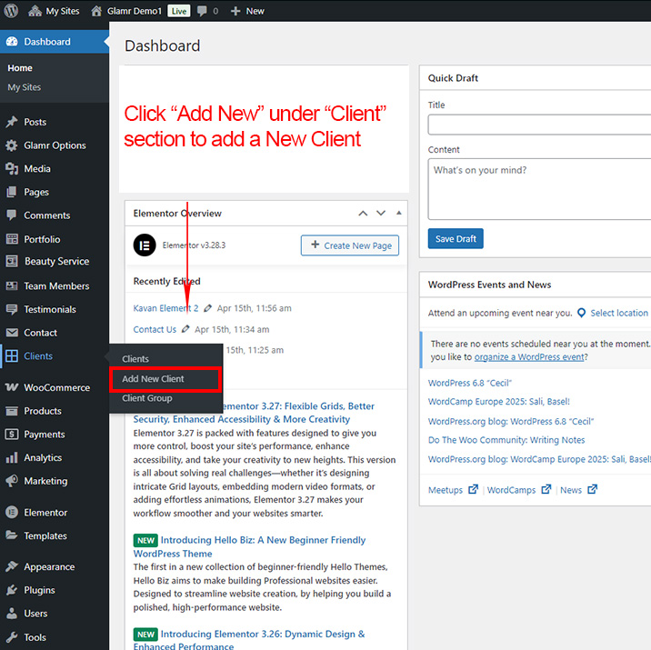Viewport: 651px width, 650px height.
Task: Click the Contact envelope icon
Action: coord(12,333)
